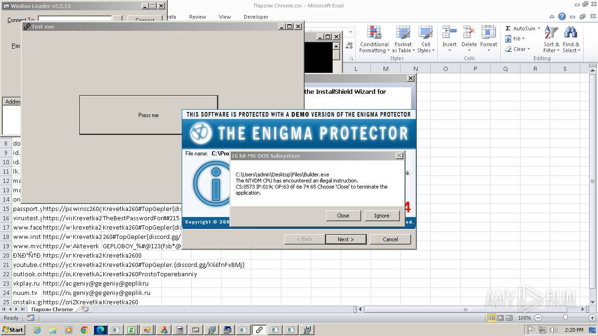Click the AutoSum sigma icon
Viewport: 598px width, 336px height.
pyautogui.click(x=508, y=28)
